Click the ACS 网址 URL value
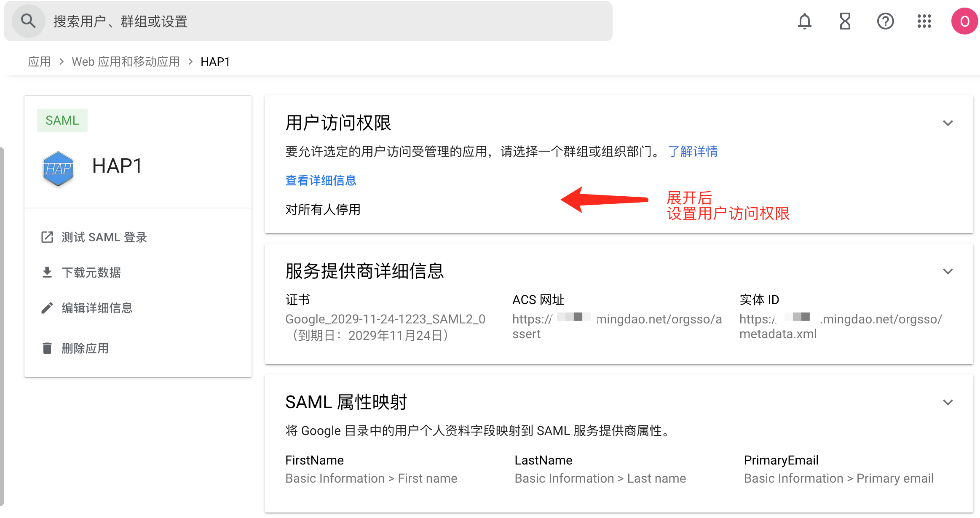Screen dimensions: 980x518 617,326
